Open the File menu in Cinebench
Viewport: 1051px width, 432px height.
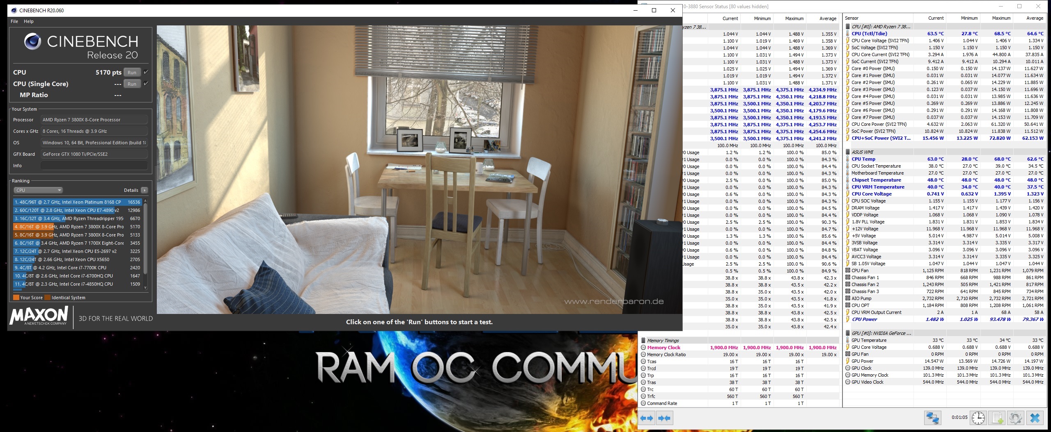[14, 21]
